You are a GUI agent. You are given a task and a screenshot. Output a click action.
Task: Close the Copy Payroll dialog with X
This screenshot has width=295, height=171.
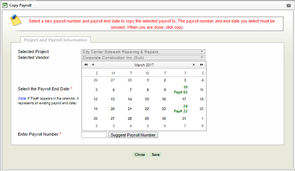[289, 5]
